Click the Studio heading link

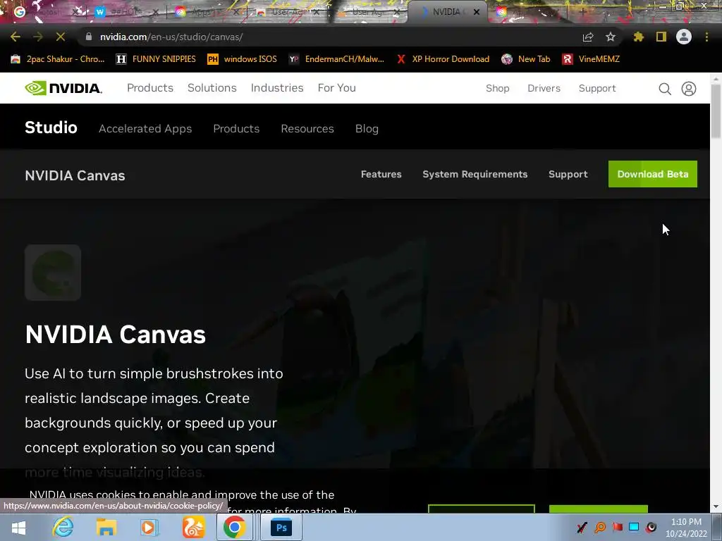[x=51, y=128]
